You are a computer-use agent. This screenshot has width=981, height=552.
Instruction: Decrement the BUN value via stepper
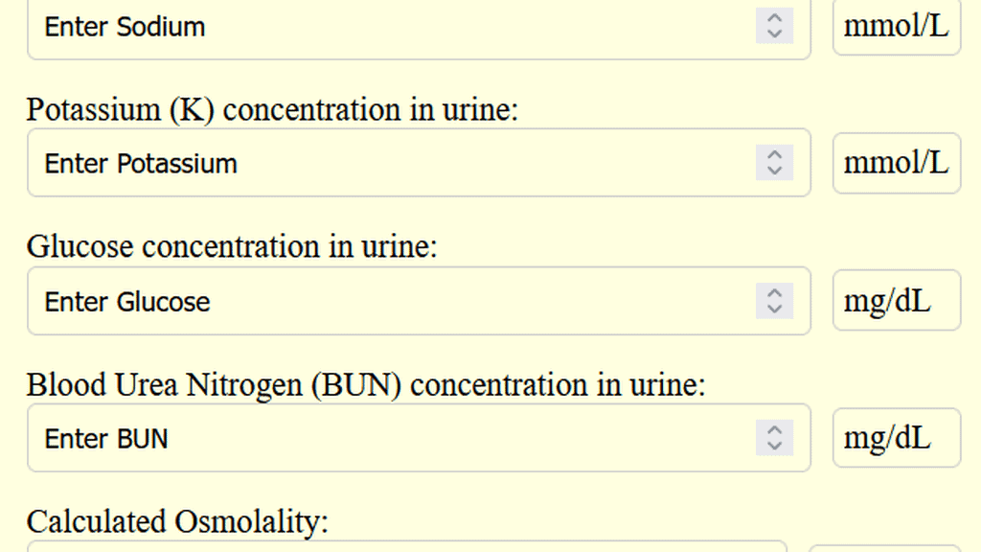pos(772,445)
